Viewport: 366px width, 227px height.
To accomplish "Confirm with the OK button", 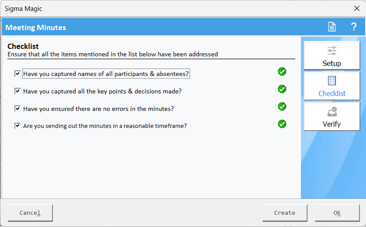I will coord(337,213).
